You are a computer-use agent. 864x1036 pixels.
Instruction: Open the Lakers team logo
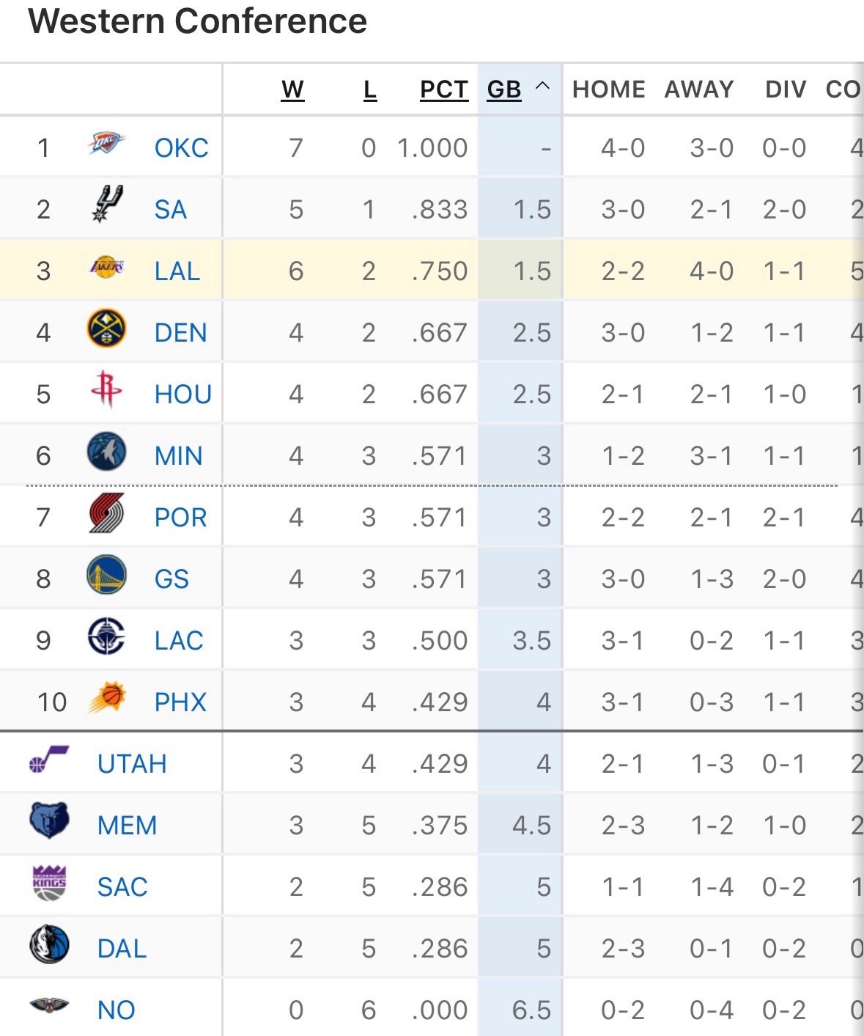tap(107, 268)
